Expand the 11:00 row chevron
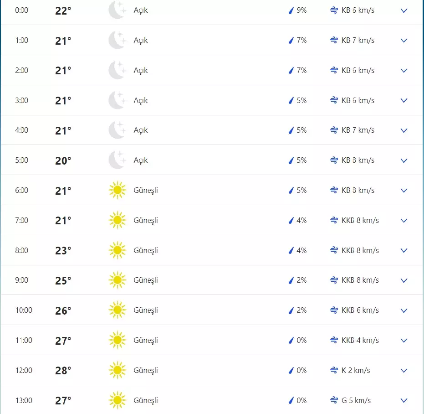 [404, 340]
